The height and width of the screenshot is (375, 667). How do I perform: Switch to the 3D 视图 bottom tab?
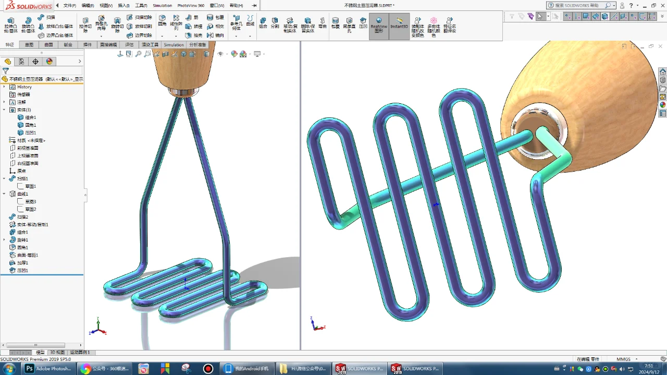click(57, 352)
